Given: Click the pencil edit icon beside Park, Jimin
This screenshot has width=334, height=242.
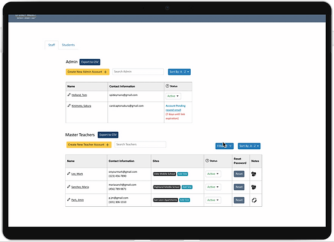Looking at the screenshot, I should 68,200.
